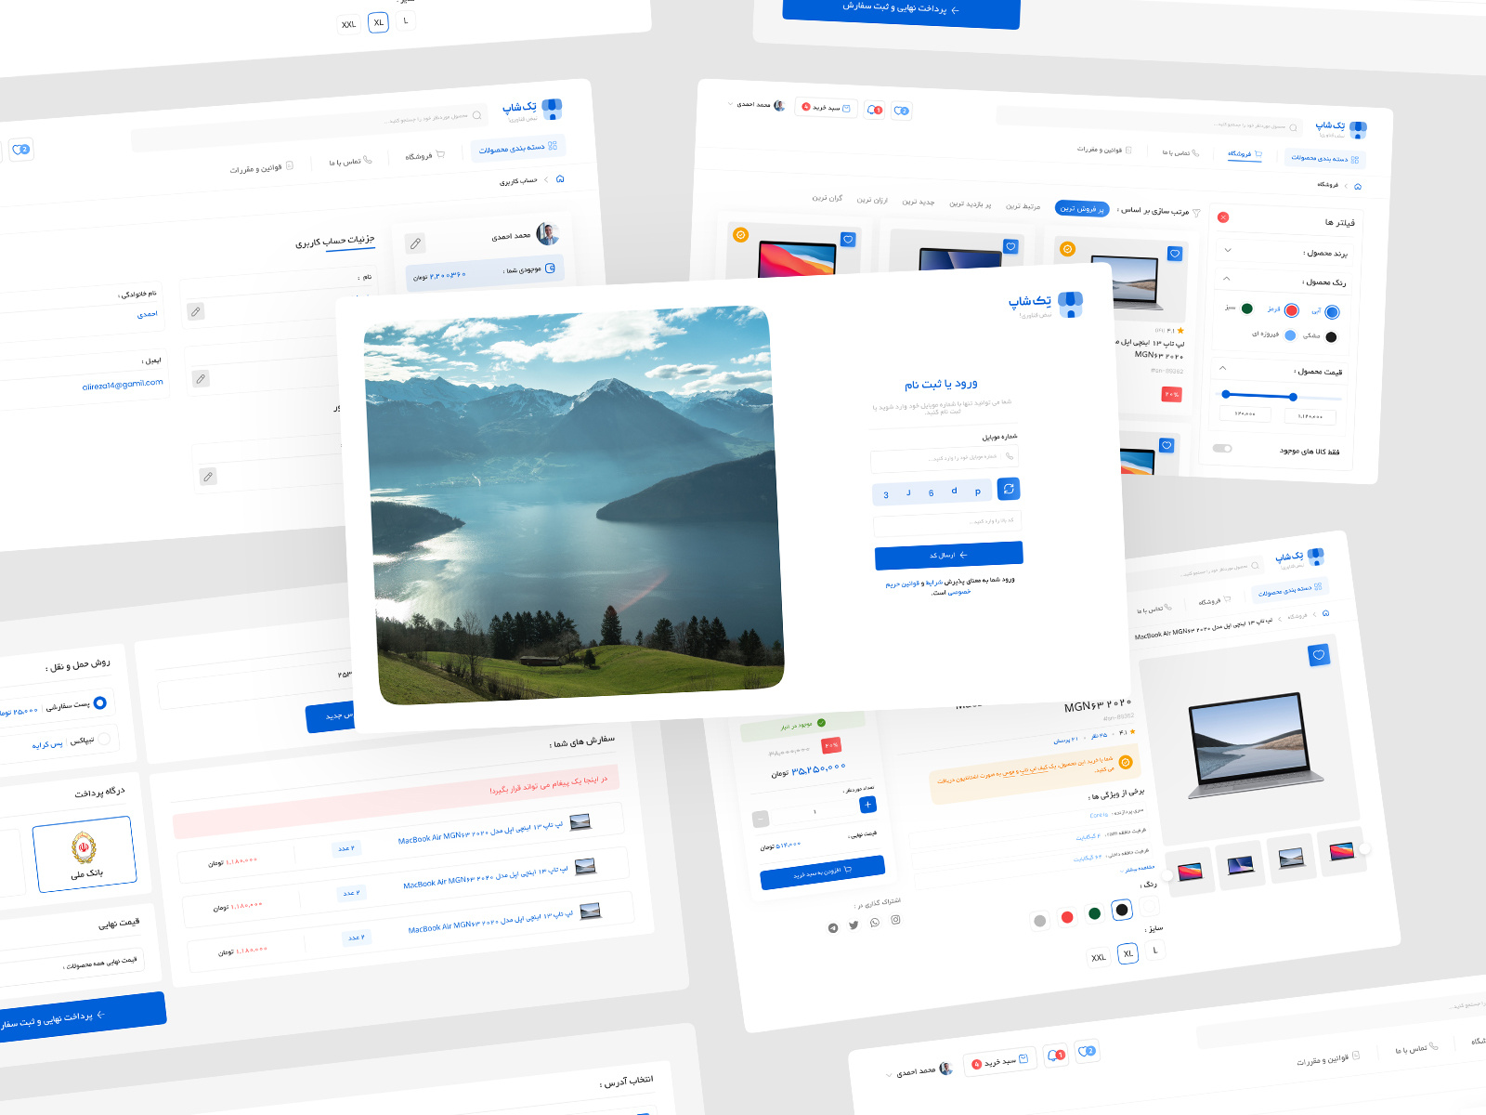Click افزودن به سبد خرید button
Image resolution: width=1486 pixels, height=1115 pixels.
(x=822, y=872)
